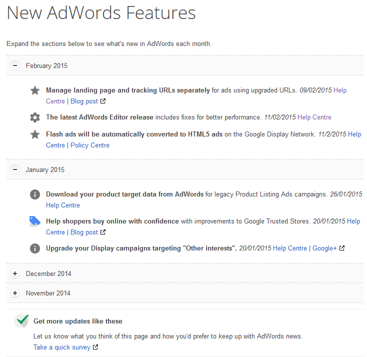
Task: Open Help Centre link for AdWords Editor release
Action: [x=314, y=117]
